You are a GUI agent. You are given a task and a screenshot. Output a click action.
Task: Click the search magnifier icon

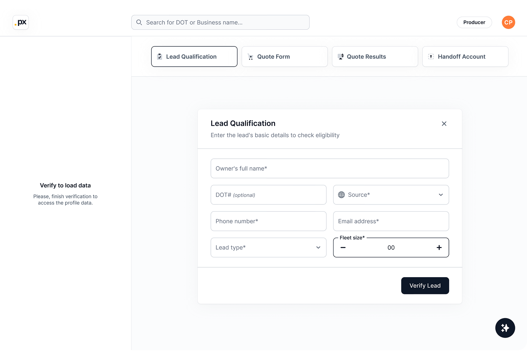click(139, 22)
